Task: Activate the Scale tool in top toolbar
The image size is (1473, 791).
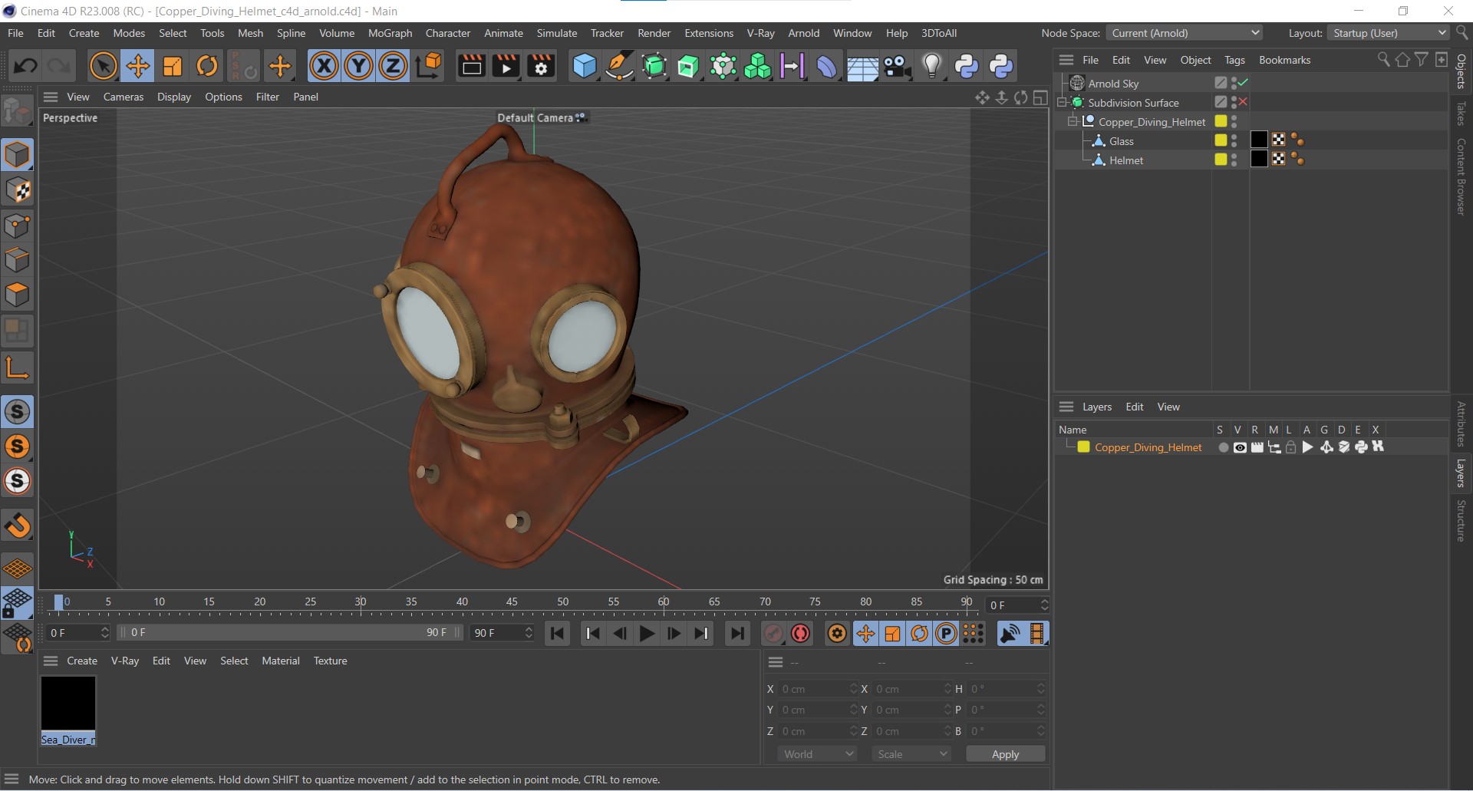Action: pyautogui.click(x=173, y=66)
